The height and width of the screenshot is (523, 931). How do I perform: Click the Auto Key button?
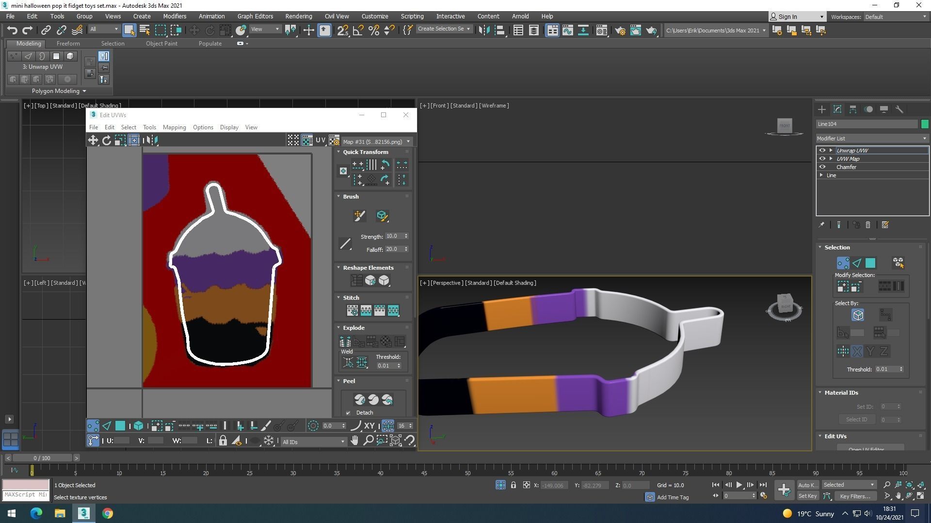point(807,485)
